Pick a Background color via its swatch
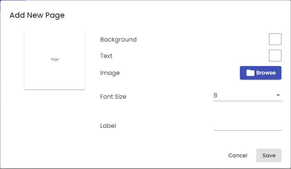 point(275,39)
